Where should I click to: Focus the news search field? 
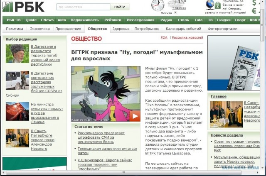pos(84,7)
